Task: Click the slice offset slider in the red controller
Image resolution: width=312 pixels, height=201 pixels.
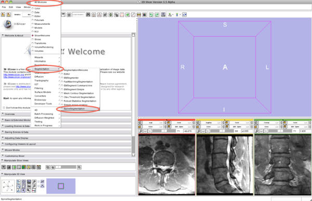Action: [164, 131]
